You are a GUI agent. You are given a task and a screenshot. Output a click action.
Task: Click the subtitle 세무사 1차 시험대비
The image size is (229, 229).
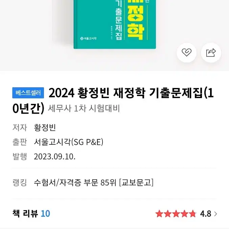pos(84,108)
